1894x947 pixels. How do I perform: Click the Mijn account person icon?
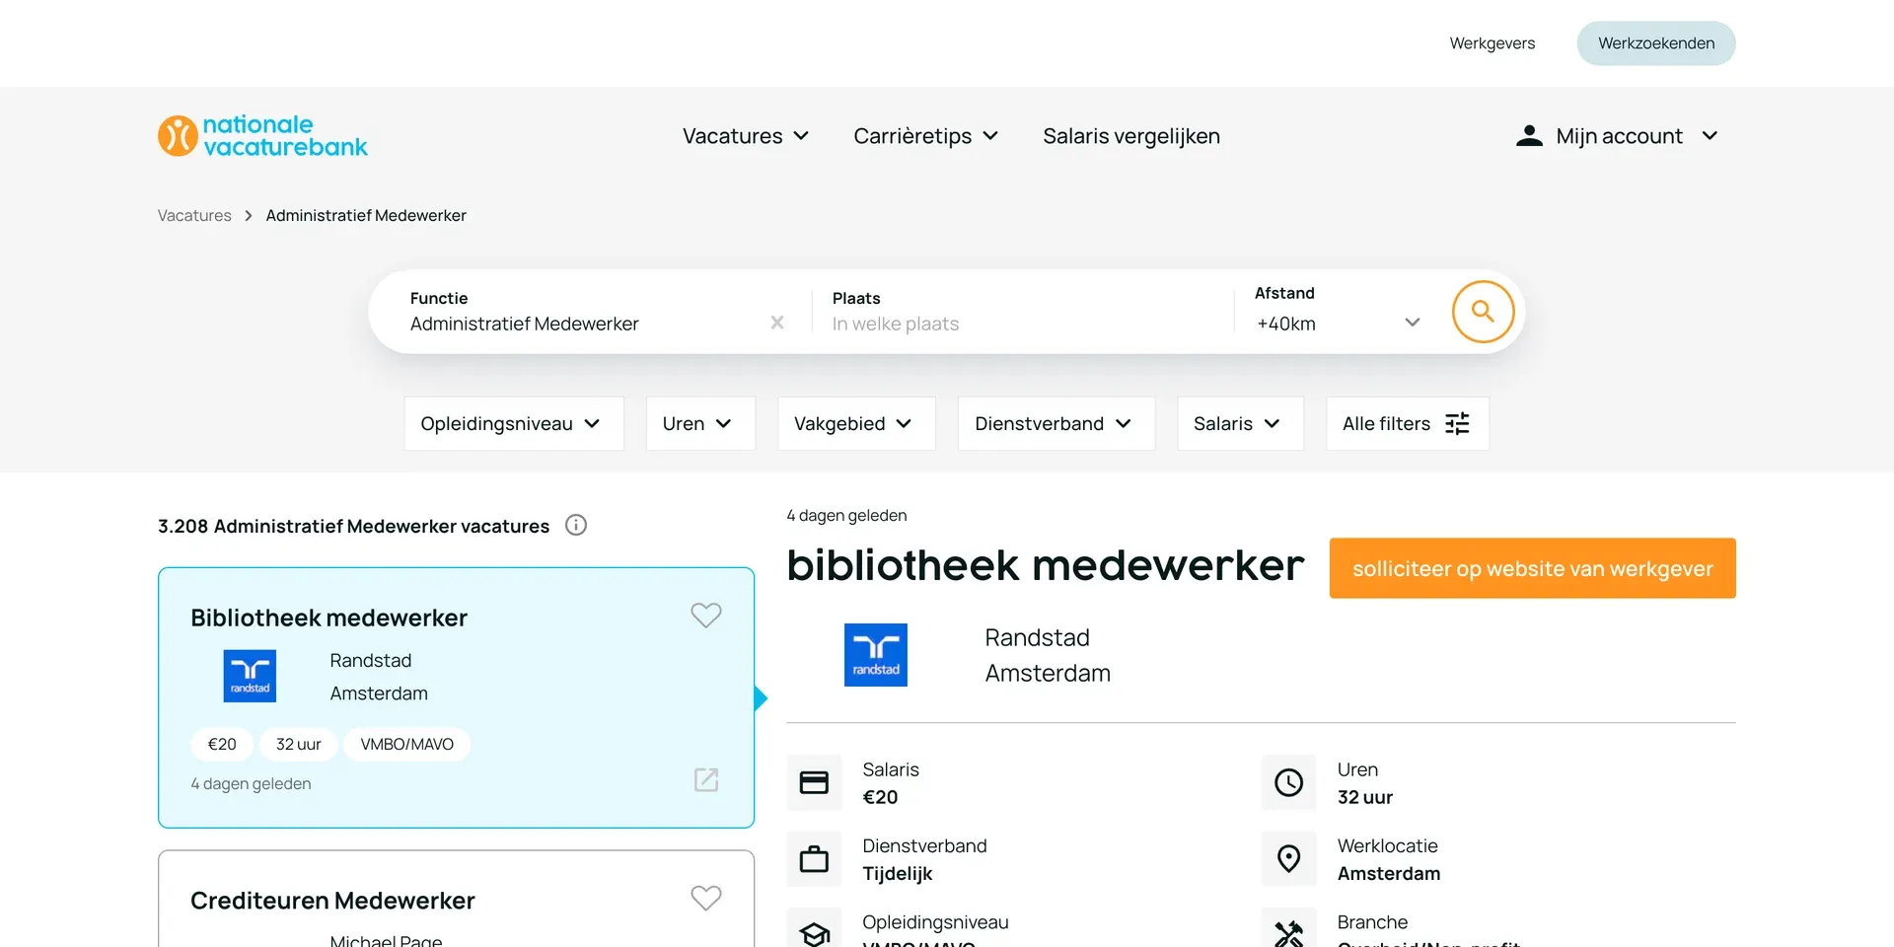(1529, 136)
